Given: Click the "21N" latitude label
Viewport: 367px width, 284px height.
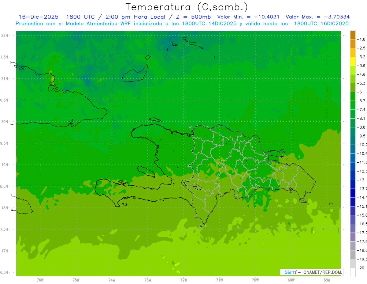Looking at the screenshot, I should (x=5, y=79).
